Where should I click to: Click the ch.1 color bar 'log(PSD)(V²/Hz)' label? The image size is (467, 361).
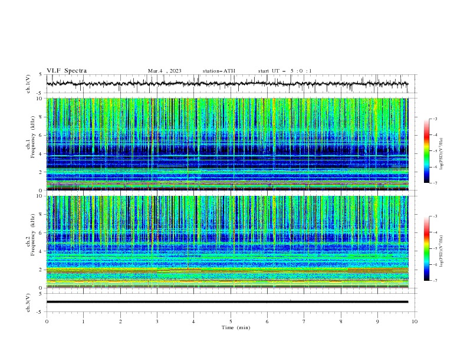tap(442, 154)
